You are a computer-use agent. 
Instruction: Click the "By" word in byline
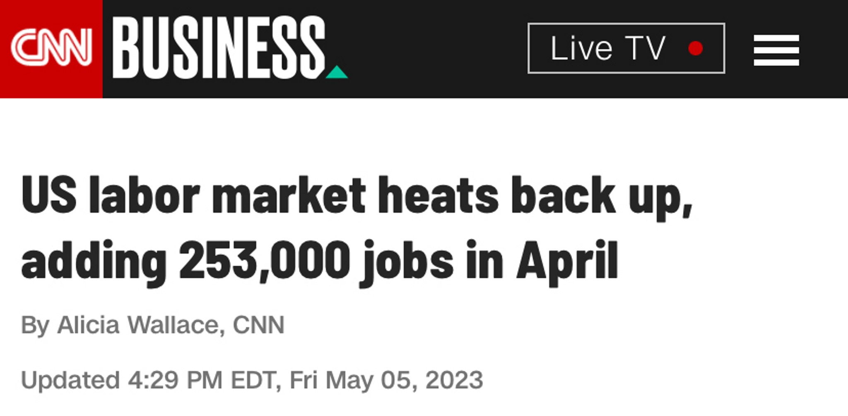click(35, 326)
